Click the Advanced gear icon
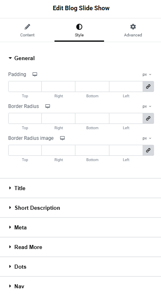This screenshot has height=294, width=161. click(133, 27)
